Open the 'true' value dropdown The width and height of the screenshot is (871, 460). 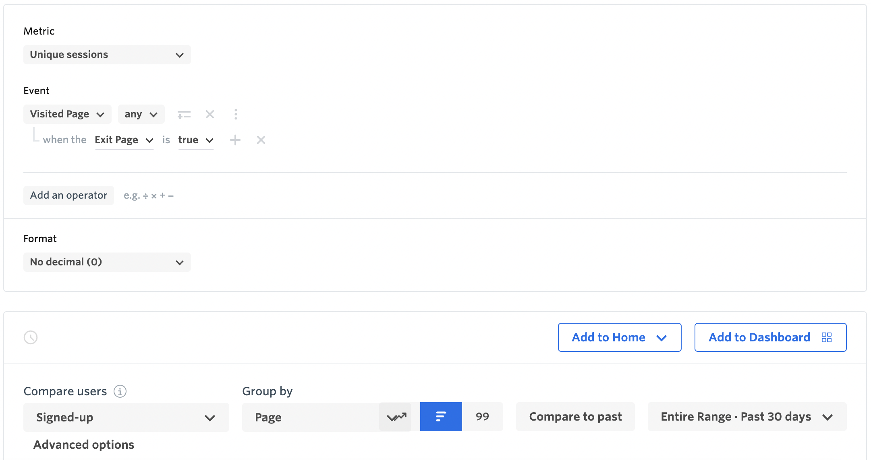[x=196, y=140]
